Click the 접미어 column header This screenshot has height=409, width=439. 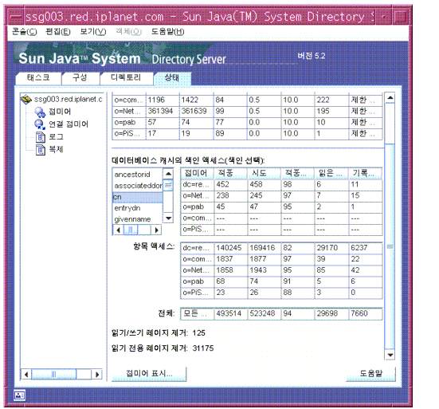point(197,173)
